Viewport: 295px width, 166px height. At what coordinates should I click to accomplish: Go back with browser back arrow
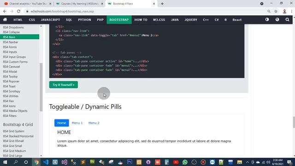(5, 11)
